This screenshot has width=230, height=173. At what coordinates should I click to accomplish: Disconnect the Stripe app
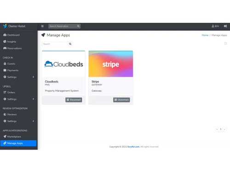(x=121, y=100)
